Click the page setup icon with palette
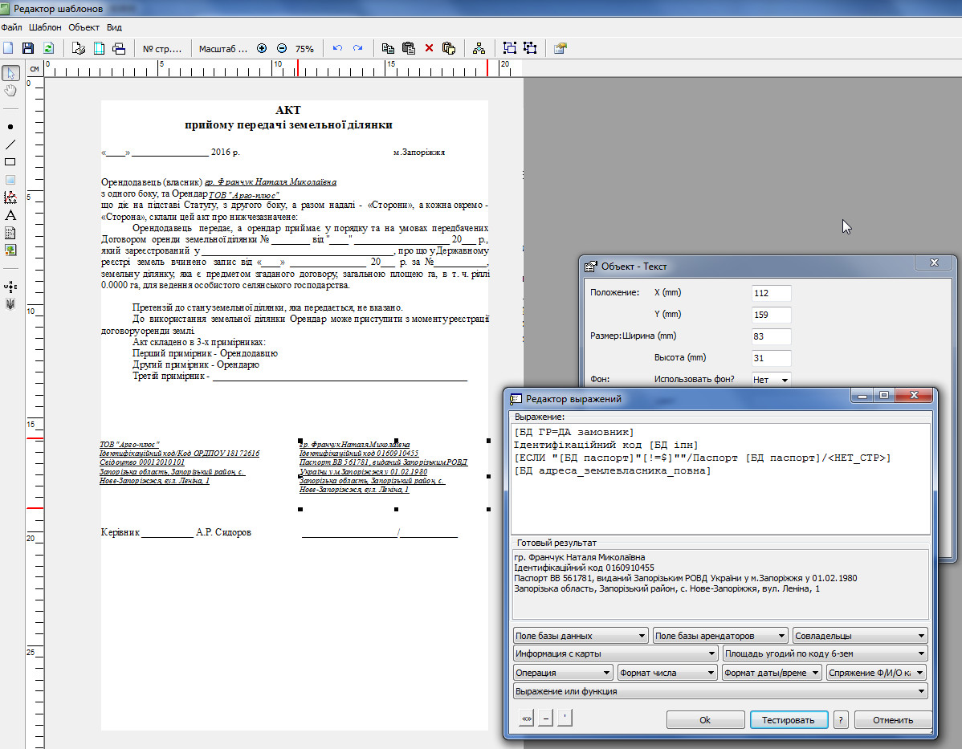962x749 pixels. pos(78,48)
